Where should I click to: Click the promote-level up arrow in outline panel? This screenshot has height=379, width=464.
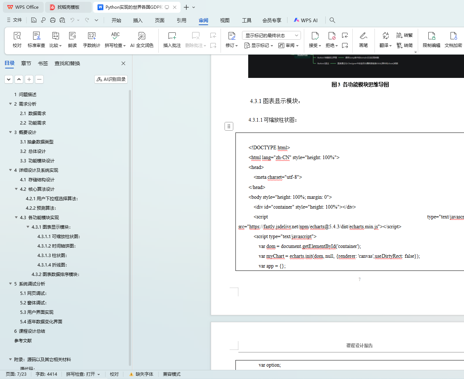click(x=19, y=79)
